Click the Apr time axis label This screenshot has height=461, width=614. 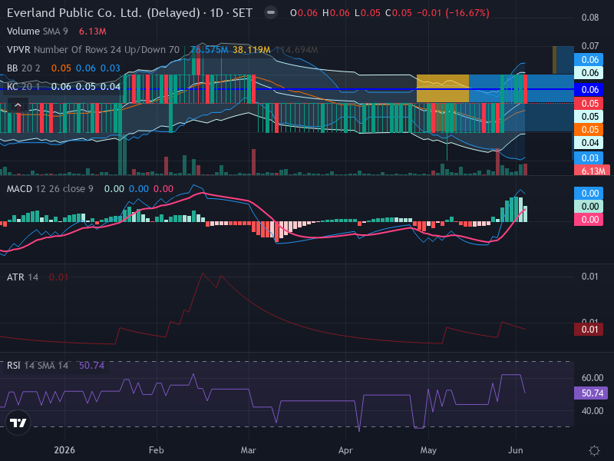pos(345,450)
